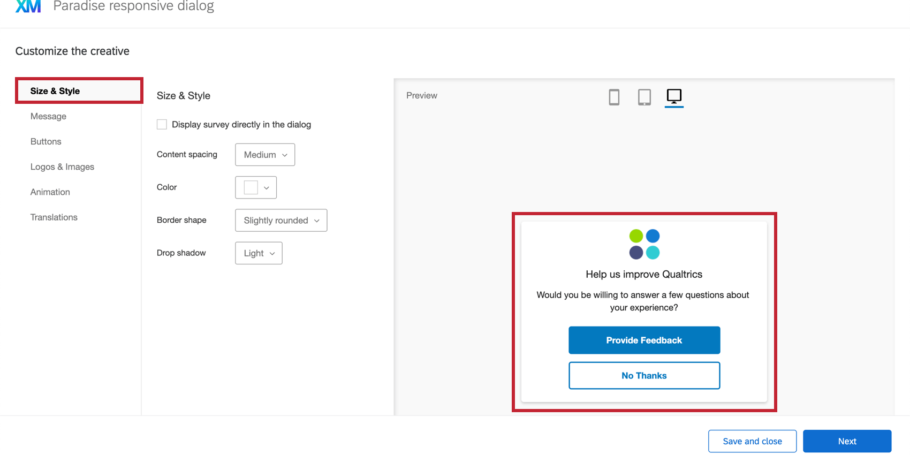This screenshot has width=910, height=455.
Task: Click the 'Help us improve Qualtrics' headline
Action: pos(644,274)
